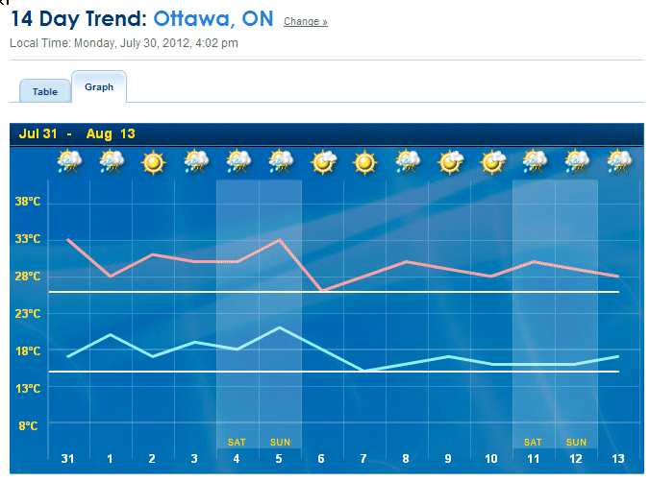This screenshot has width=650, height=482.
Task: Click the partly cloudy icon above day 6
Action: pyautogui.click(x=324, y=162)
